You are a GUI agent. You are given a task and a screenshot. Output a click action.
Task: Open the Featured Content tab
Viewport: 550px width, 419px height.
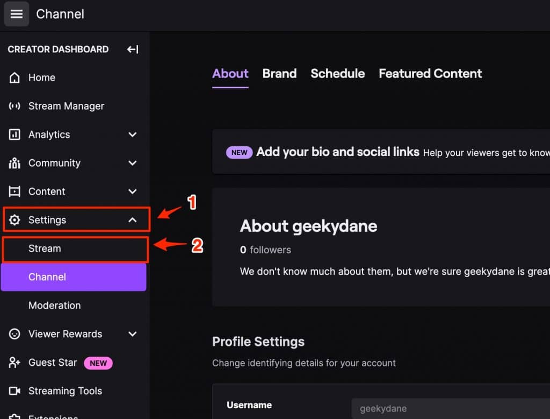(430, 74)
